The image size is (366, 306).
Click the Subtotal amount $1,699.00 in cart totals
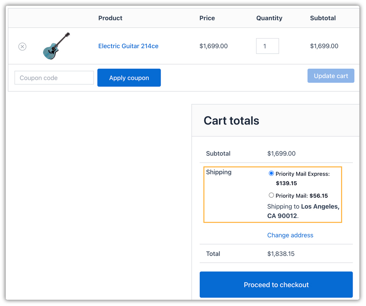(281, 153)
